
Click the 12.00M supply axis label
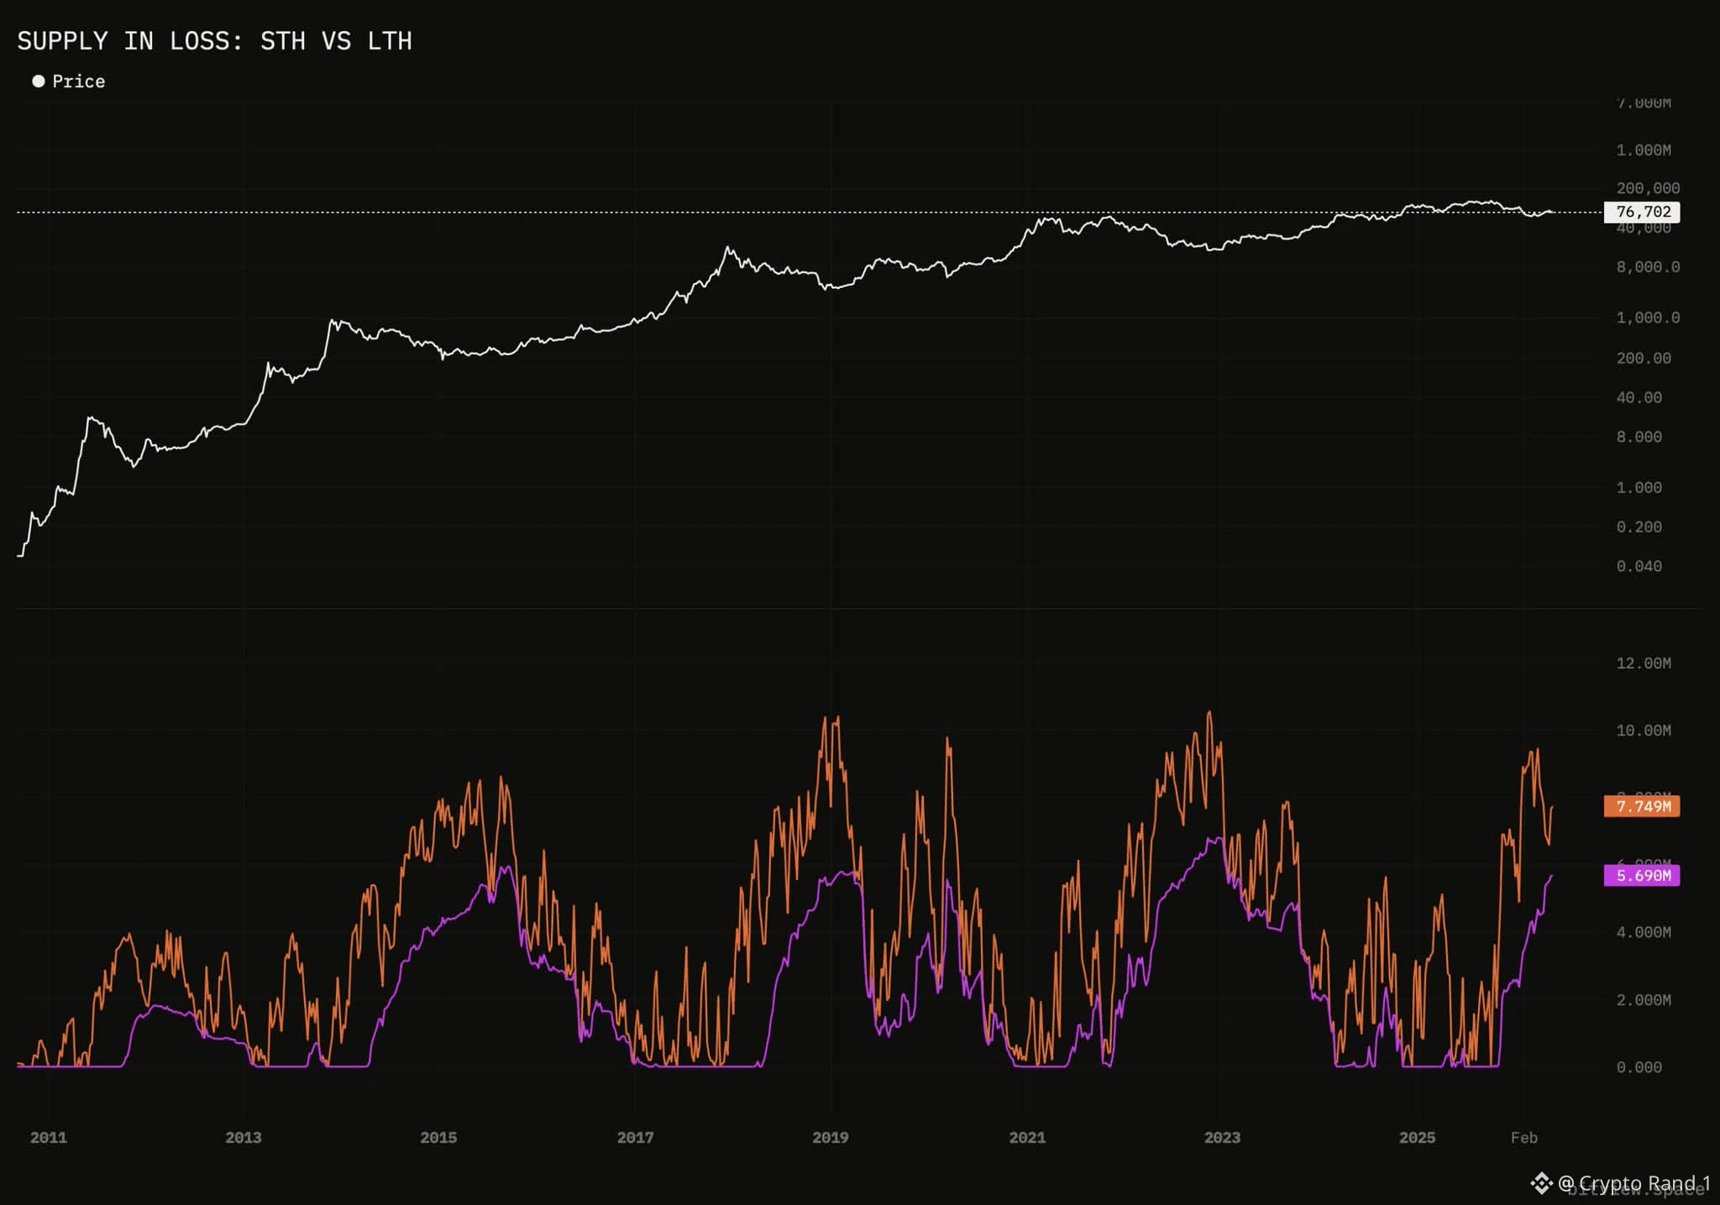(x=1644, y=663)
